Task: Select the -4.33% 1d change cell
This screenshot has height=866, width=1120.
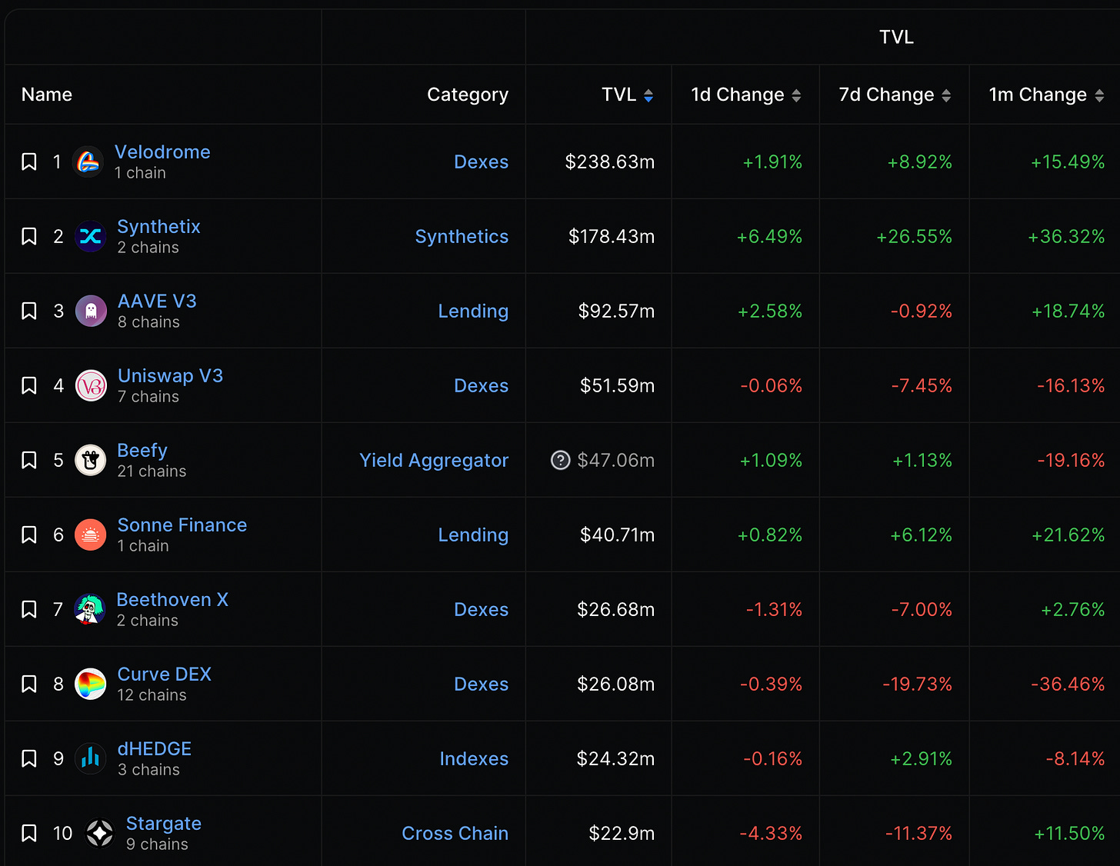Action: click(x=771, y=833)
